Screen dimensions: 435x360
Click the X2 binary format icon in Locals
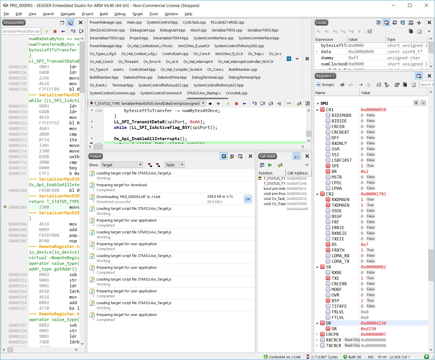coord(318,31)
